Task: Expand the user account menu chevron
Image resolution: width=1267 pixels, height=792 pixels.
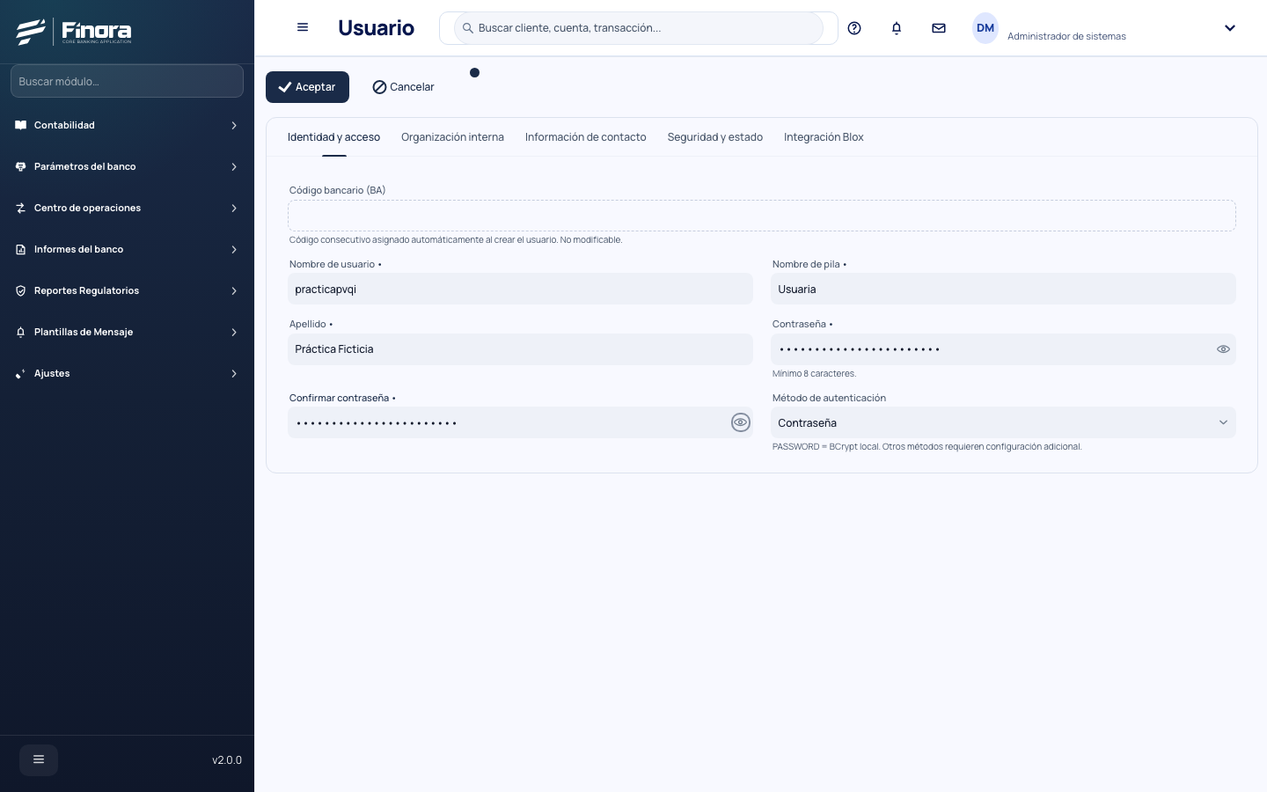Action: [1230, 28]
